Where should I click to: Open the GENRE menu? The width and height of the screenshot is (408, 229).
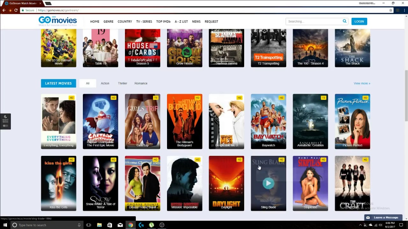pos(108,21)
